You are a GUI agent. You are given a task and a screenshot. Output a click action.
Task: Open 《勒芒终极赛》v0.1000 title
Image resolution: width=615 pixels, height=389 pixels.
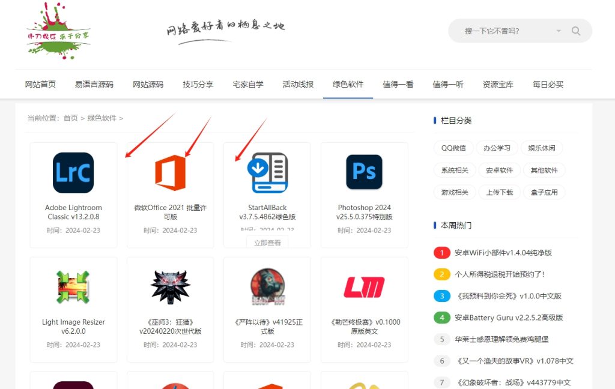click(x=364, y=327)
